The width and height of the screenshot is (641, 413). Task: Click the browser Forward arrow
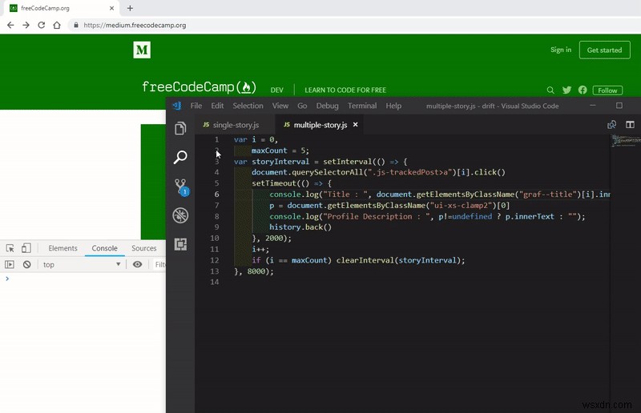(x=26, y=25)
